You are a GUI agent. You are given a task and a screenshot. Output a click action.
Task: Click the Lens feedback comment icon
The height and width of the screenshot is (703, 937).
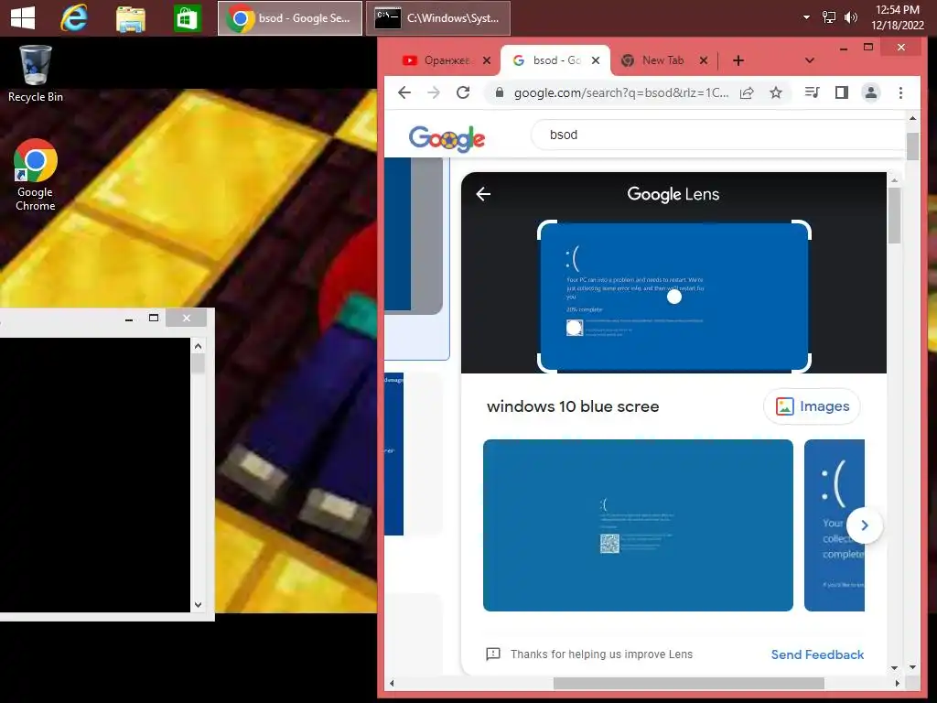coord(493,654)
